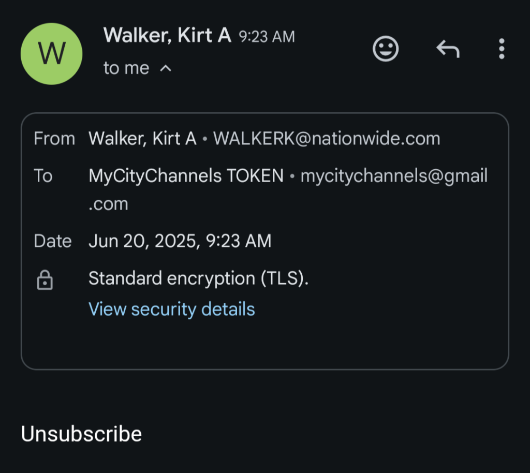
Task: Tap the Date field label
Action: click(52, 241)
